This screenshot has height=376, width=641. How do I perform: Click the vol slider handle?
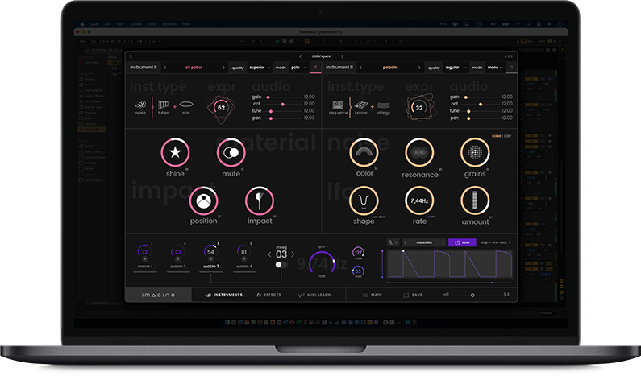pyautogui.click(x=472, y=295)
